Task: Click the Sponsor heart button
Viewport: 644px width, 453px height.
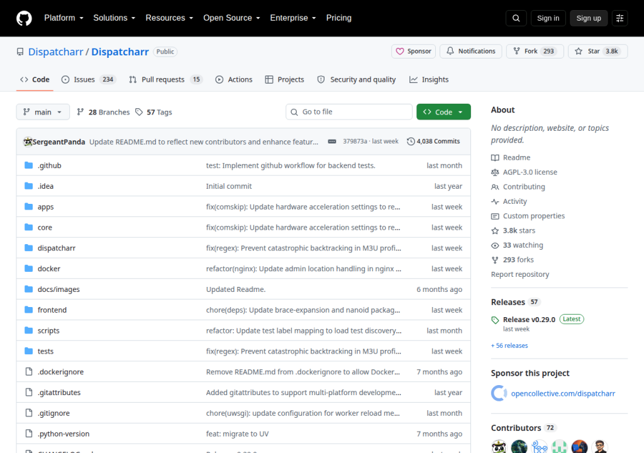Action: (x=414, y=52)
